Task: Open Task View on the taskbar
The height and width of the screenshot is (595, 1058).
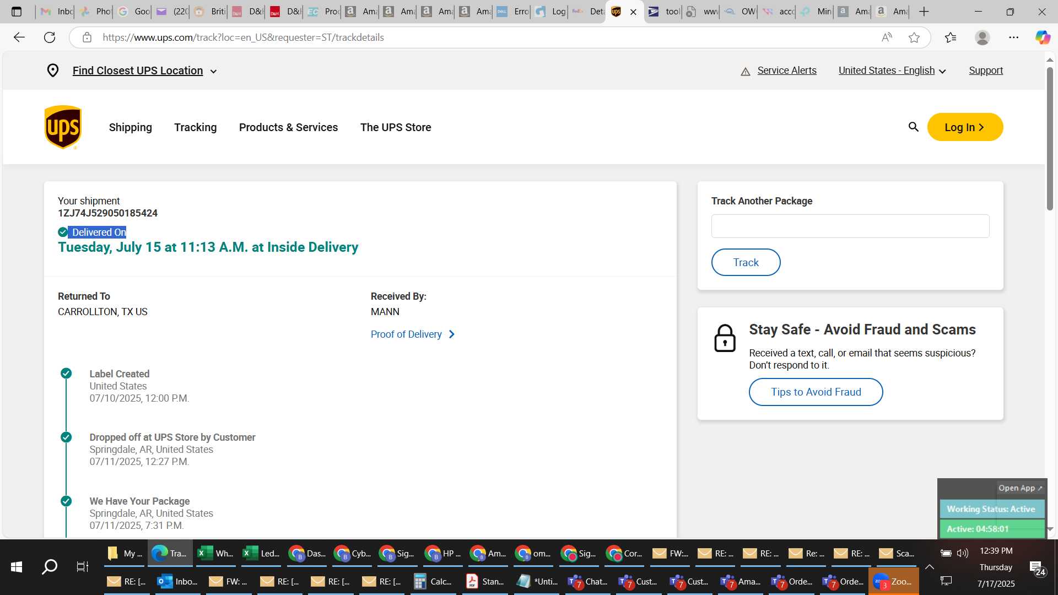Action: pos(82,566)
